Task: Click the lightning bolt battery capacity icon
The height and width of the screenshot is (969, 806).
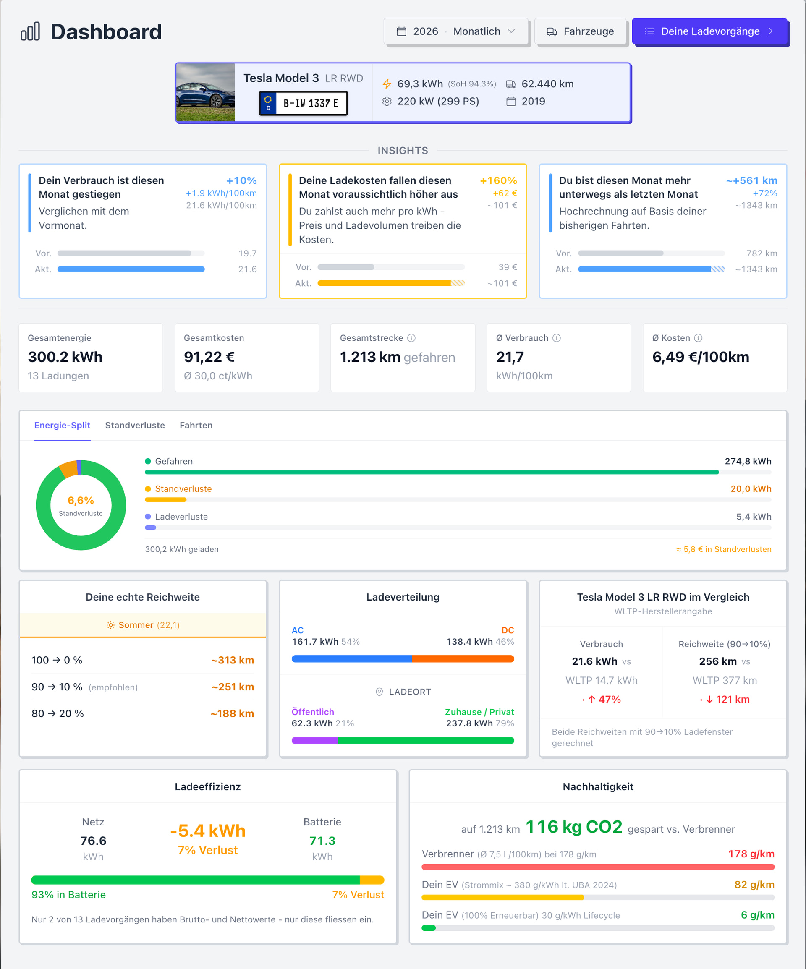Action: tap(387, 84)
